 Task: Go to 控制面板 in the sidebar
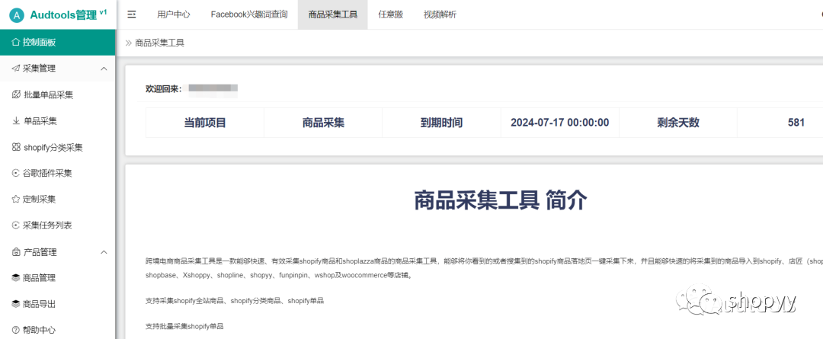click(x=58, y=43)
